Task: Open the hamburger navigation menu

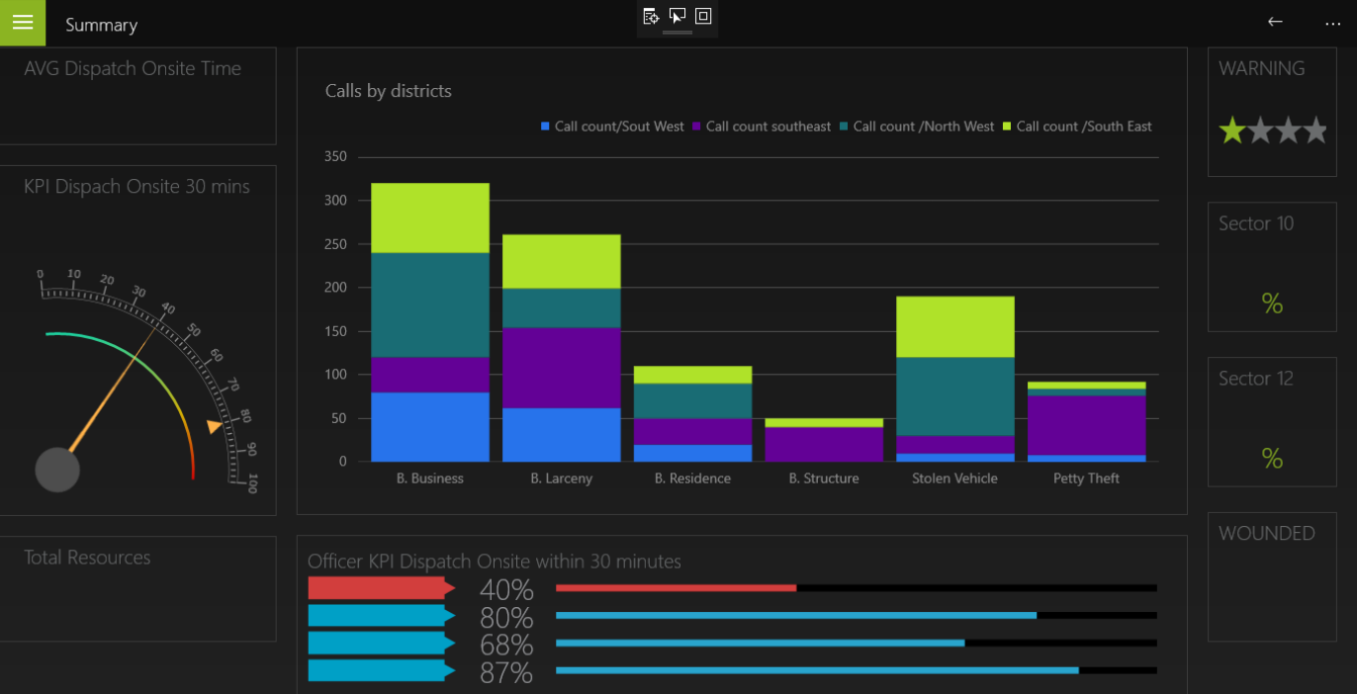Action: pyautogui.click(x=23, y=23)
